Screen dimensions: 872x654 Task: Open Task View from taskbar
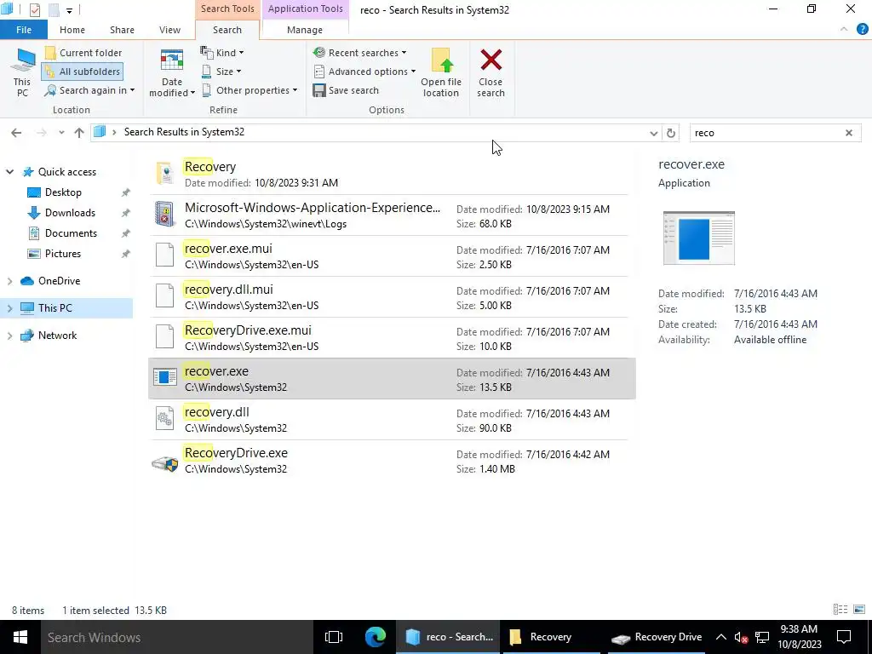coord(334,637)
